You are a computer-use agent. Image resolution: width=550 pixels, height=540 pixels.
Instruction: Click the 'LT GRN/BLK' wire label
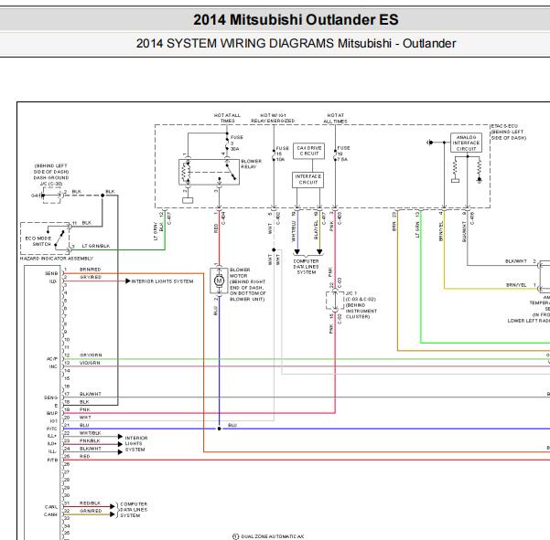pyautogui.click(x=96, y=246)
